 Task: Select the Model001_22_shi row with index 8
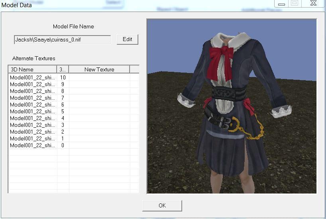pos(74,91)
